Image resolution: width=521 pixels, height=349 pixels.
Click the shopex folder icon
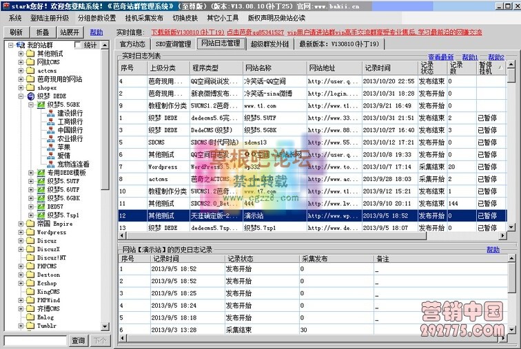[x=30, y=87]
